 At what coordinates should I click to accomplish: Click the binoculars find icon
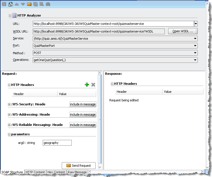(x=48, y=4)
